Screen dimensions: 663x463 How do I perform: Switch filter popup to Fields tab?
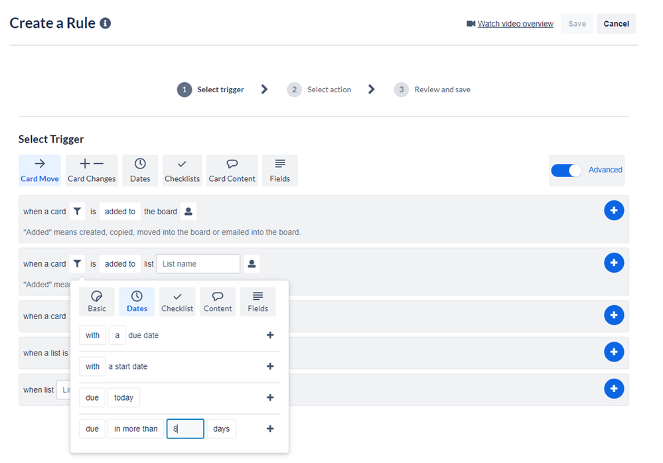(258, 302)
